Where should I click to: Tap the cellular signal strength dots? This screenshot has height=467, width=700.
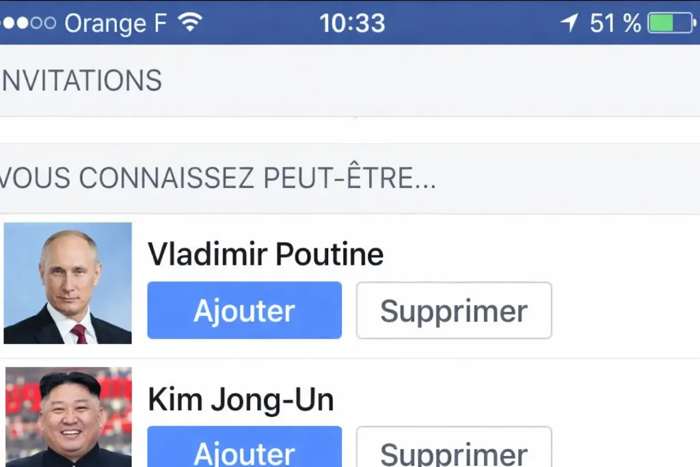point(27,23)
